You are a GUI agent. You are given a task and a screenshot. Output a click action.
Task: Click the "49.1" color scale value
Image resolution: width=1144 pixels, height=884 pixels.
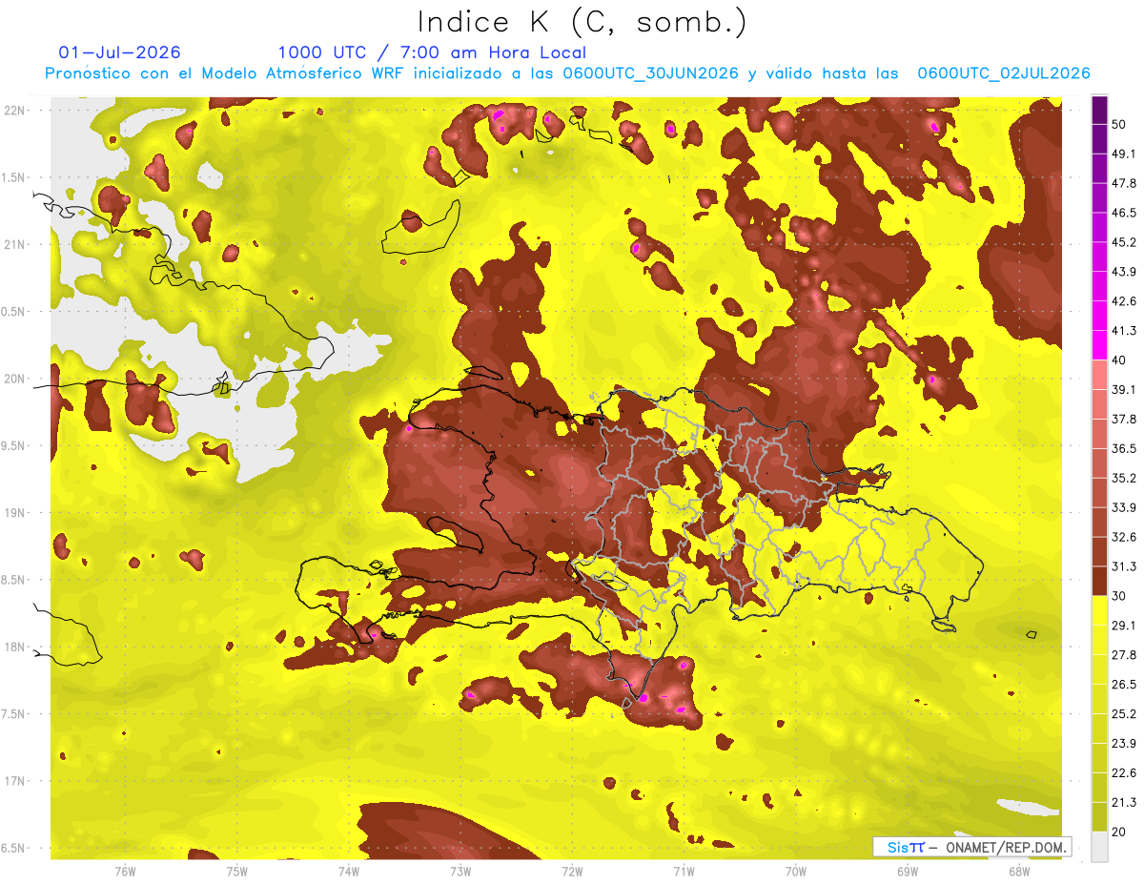(x=1124, y=154)
